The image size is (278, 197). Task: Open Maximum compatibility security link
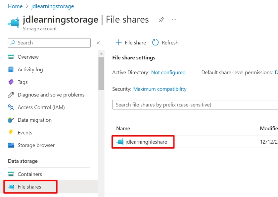click(x=160, y=89)
